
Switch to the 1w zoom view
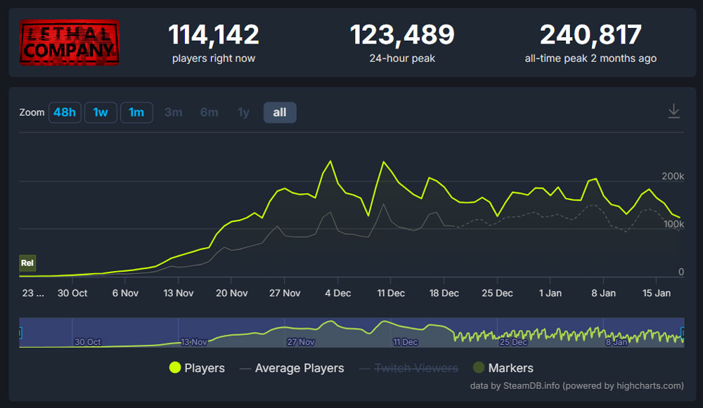[x=101, y=112]
